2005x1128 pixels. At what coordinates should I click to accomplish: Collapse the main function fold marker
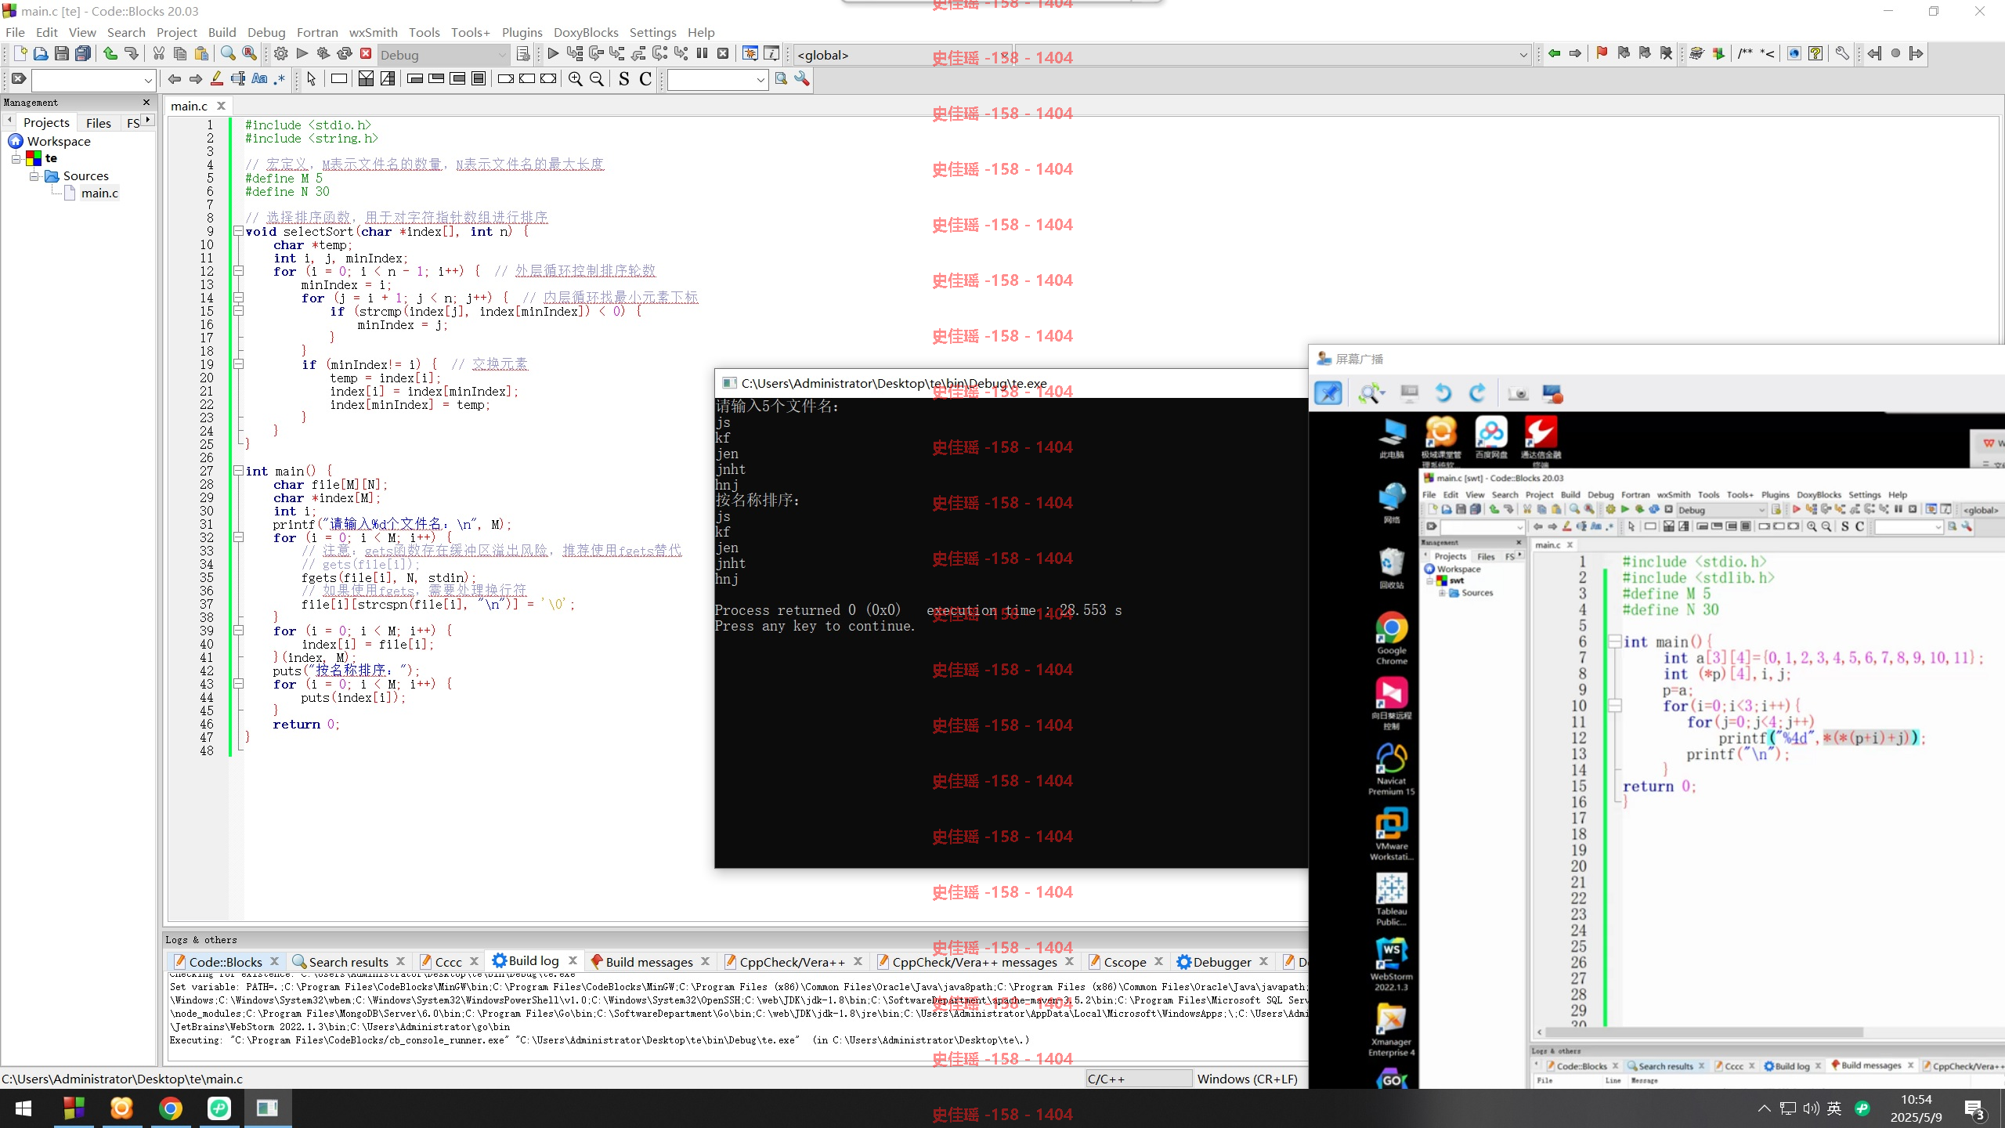(238, 471)
